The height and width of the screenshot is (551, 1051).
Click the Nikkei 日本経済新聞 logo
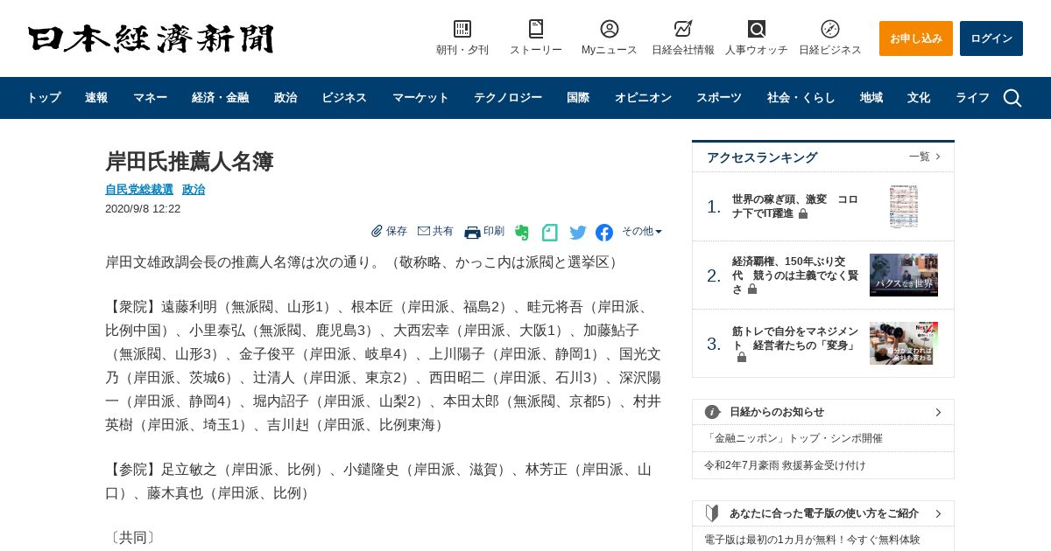coord(151,38)
